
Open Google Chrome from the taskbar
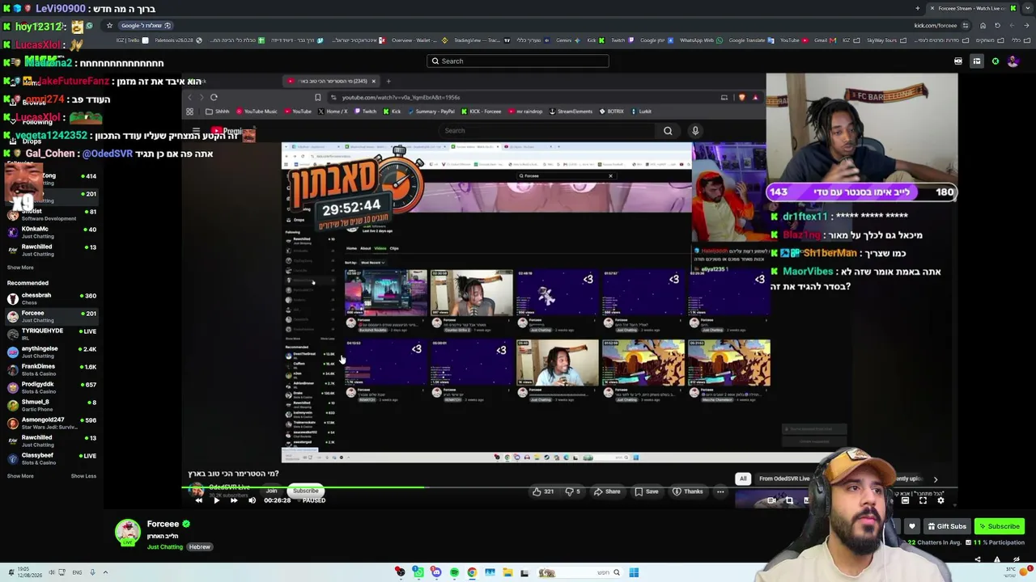tap(472, 573)
